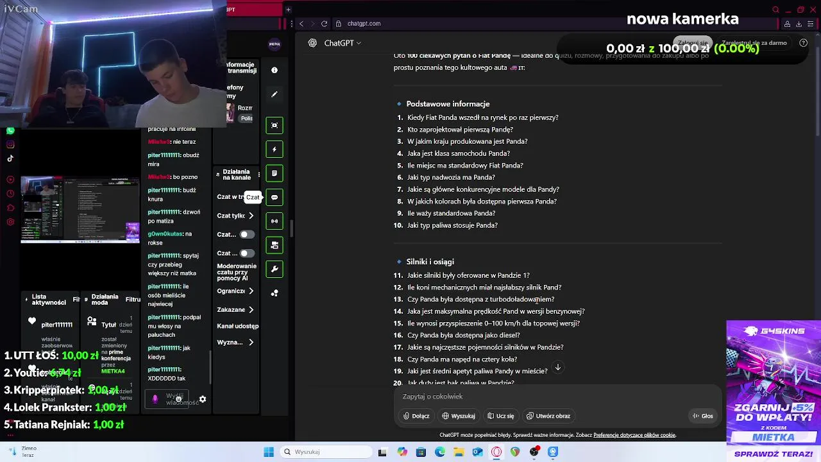Image resolution: width=821 pixels, height=462 pixels.
Task: Open Microsoft Edge from taskbar
Action: click(439, 452)
